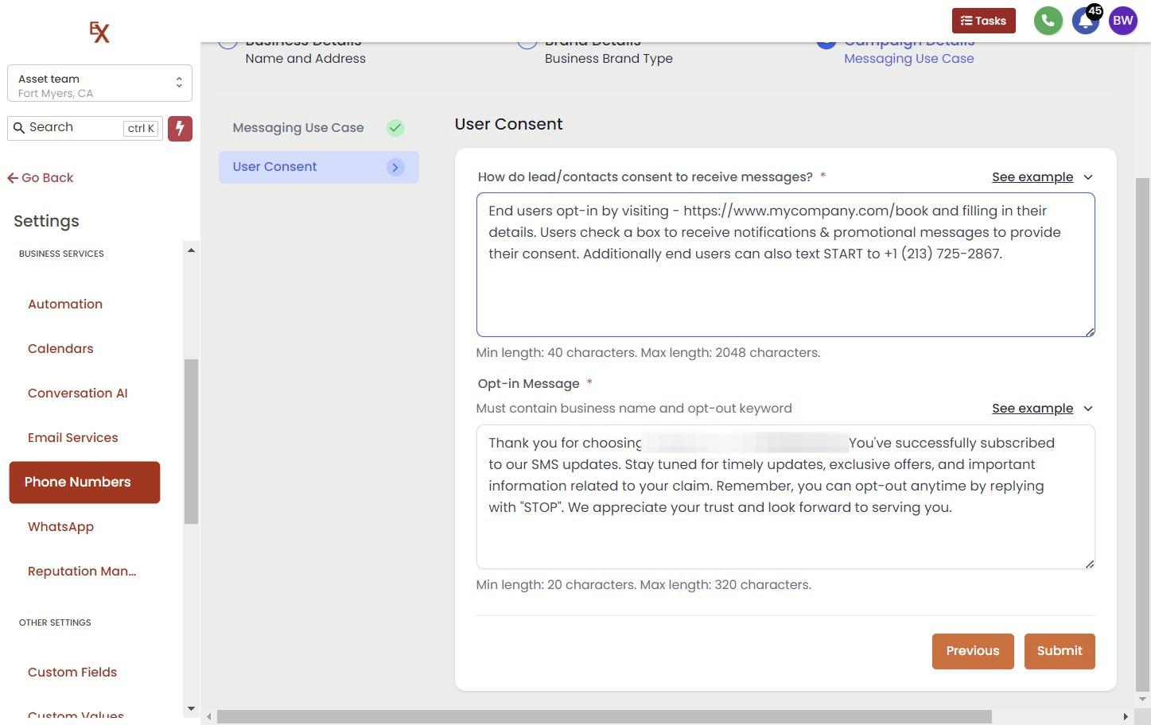Screen dimensions: 1151x725
Task: Click the horizontal scrollbar at page bottom
Action: [x=604, y=717]
